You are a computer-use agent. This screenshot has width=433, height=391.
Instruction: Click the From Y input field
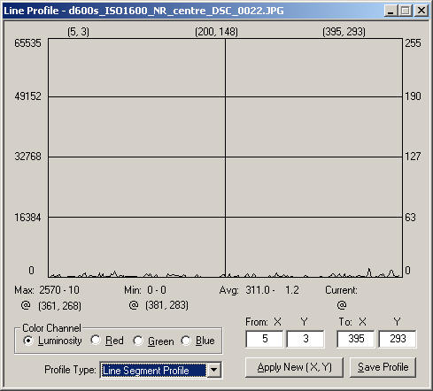[x=305, y=339]
